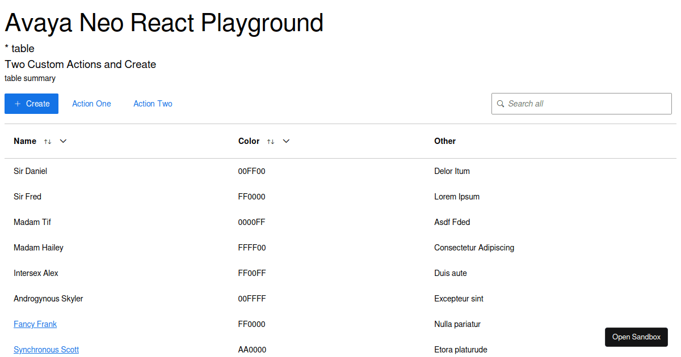Open the Sandbox with the Open Sandbox button

pyautogui.click(x=636, y=337)
